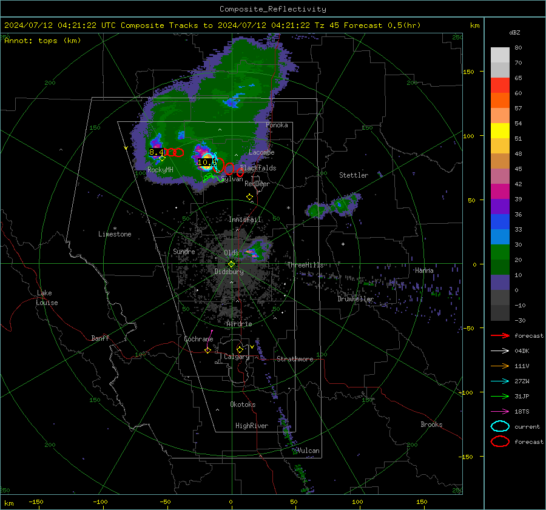The height and width of the screenshot is (510, 546).
Task: Click the white 04DK arrow in the legend
Action: pyautogui.click(x=500, y=351)
